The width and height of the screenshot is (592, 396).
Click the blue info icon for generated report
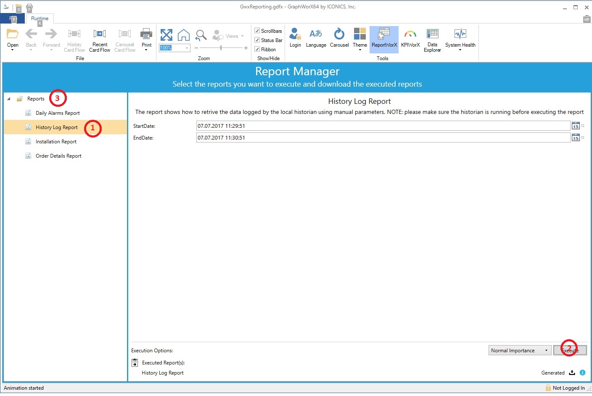582,372
